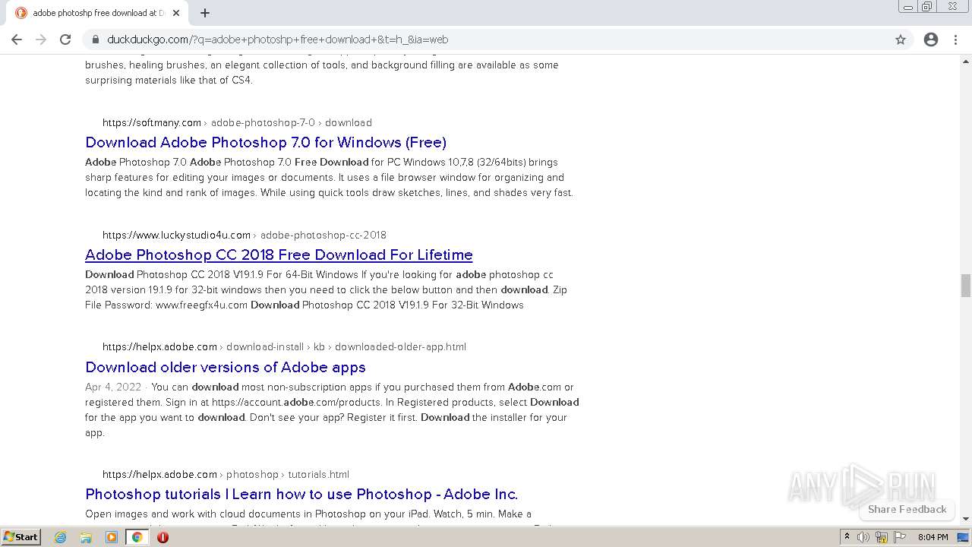Viewport: 972px width, 547px height.
Task: Click the 8:04 PM system clock
Action: click(x=933, y=537)
